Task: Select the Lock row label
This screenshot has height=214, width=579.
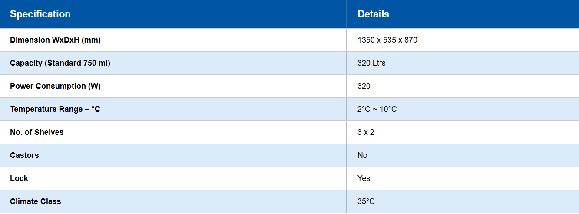Action: click(x=19, y=178)
